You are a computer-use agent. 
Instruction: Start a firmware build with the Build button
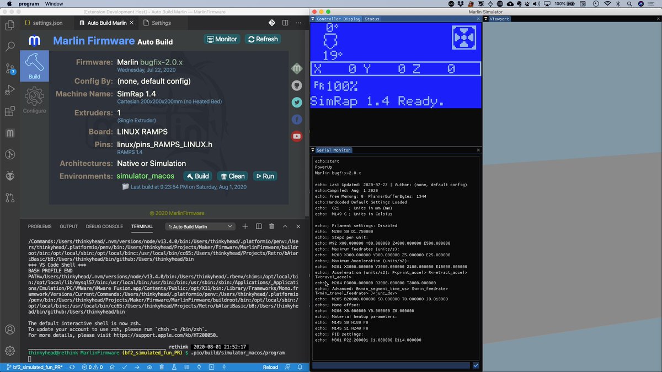click(197, 176)
